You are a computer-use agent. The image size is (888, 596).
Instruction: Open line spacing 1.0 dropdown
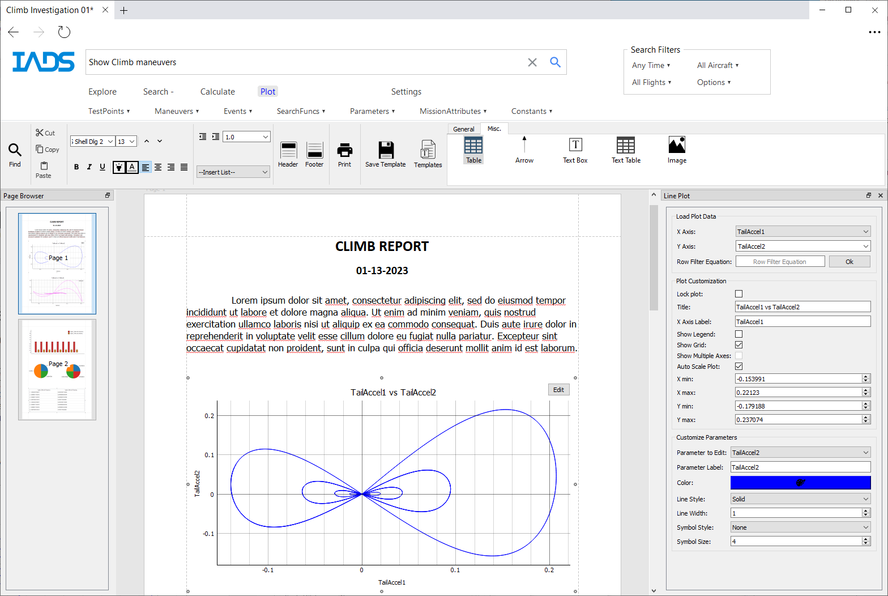(x=246, y=137)
